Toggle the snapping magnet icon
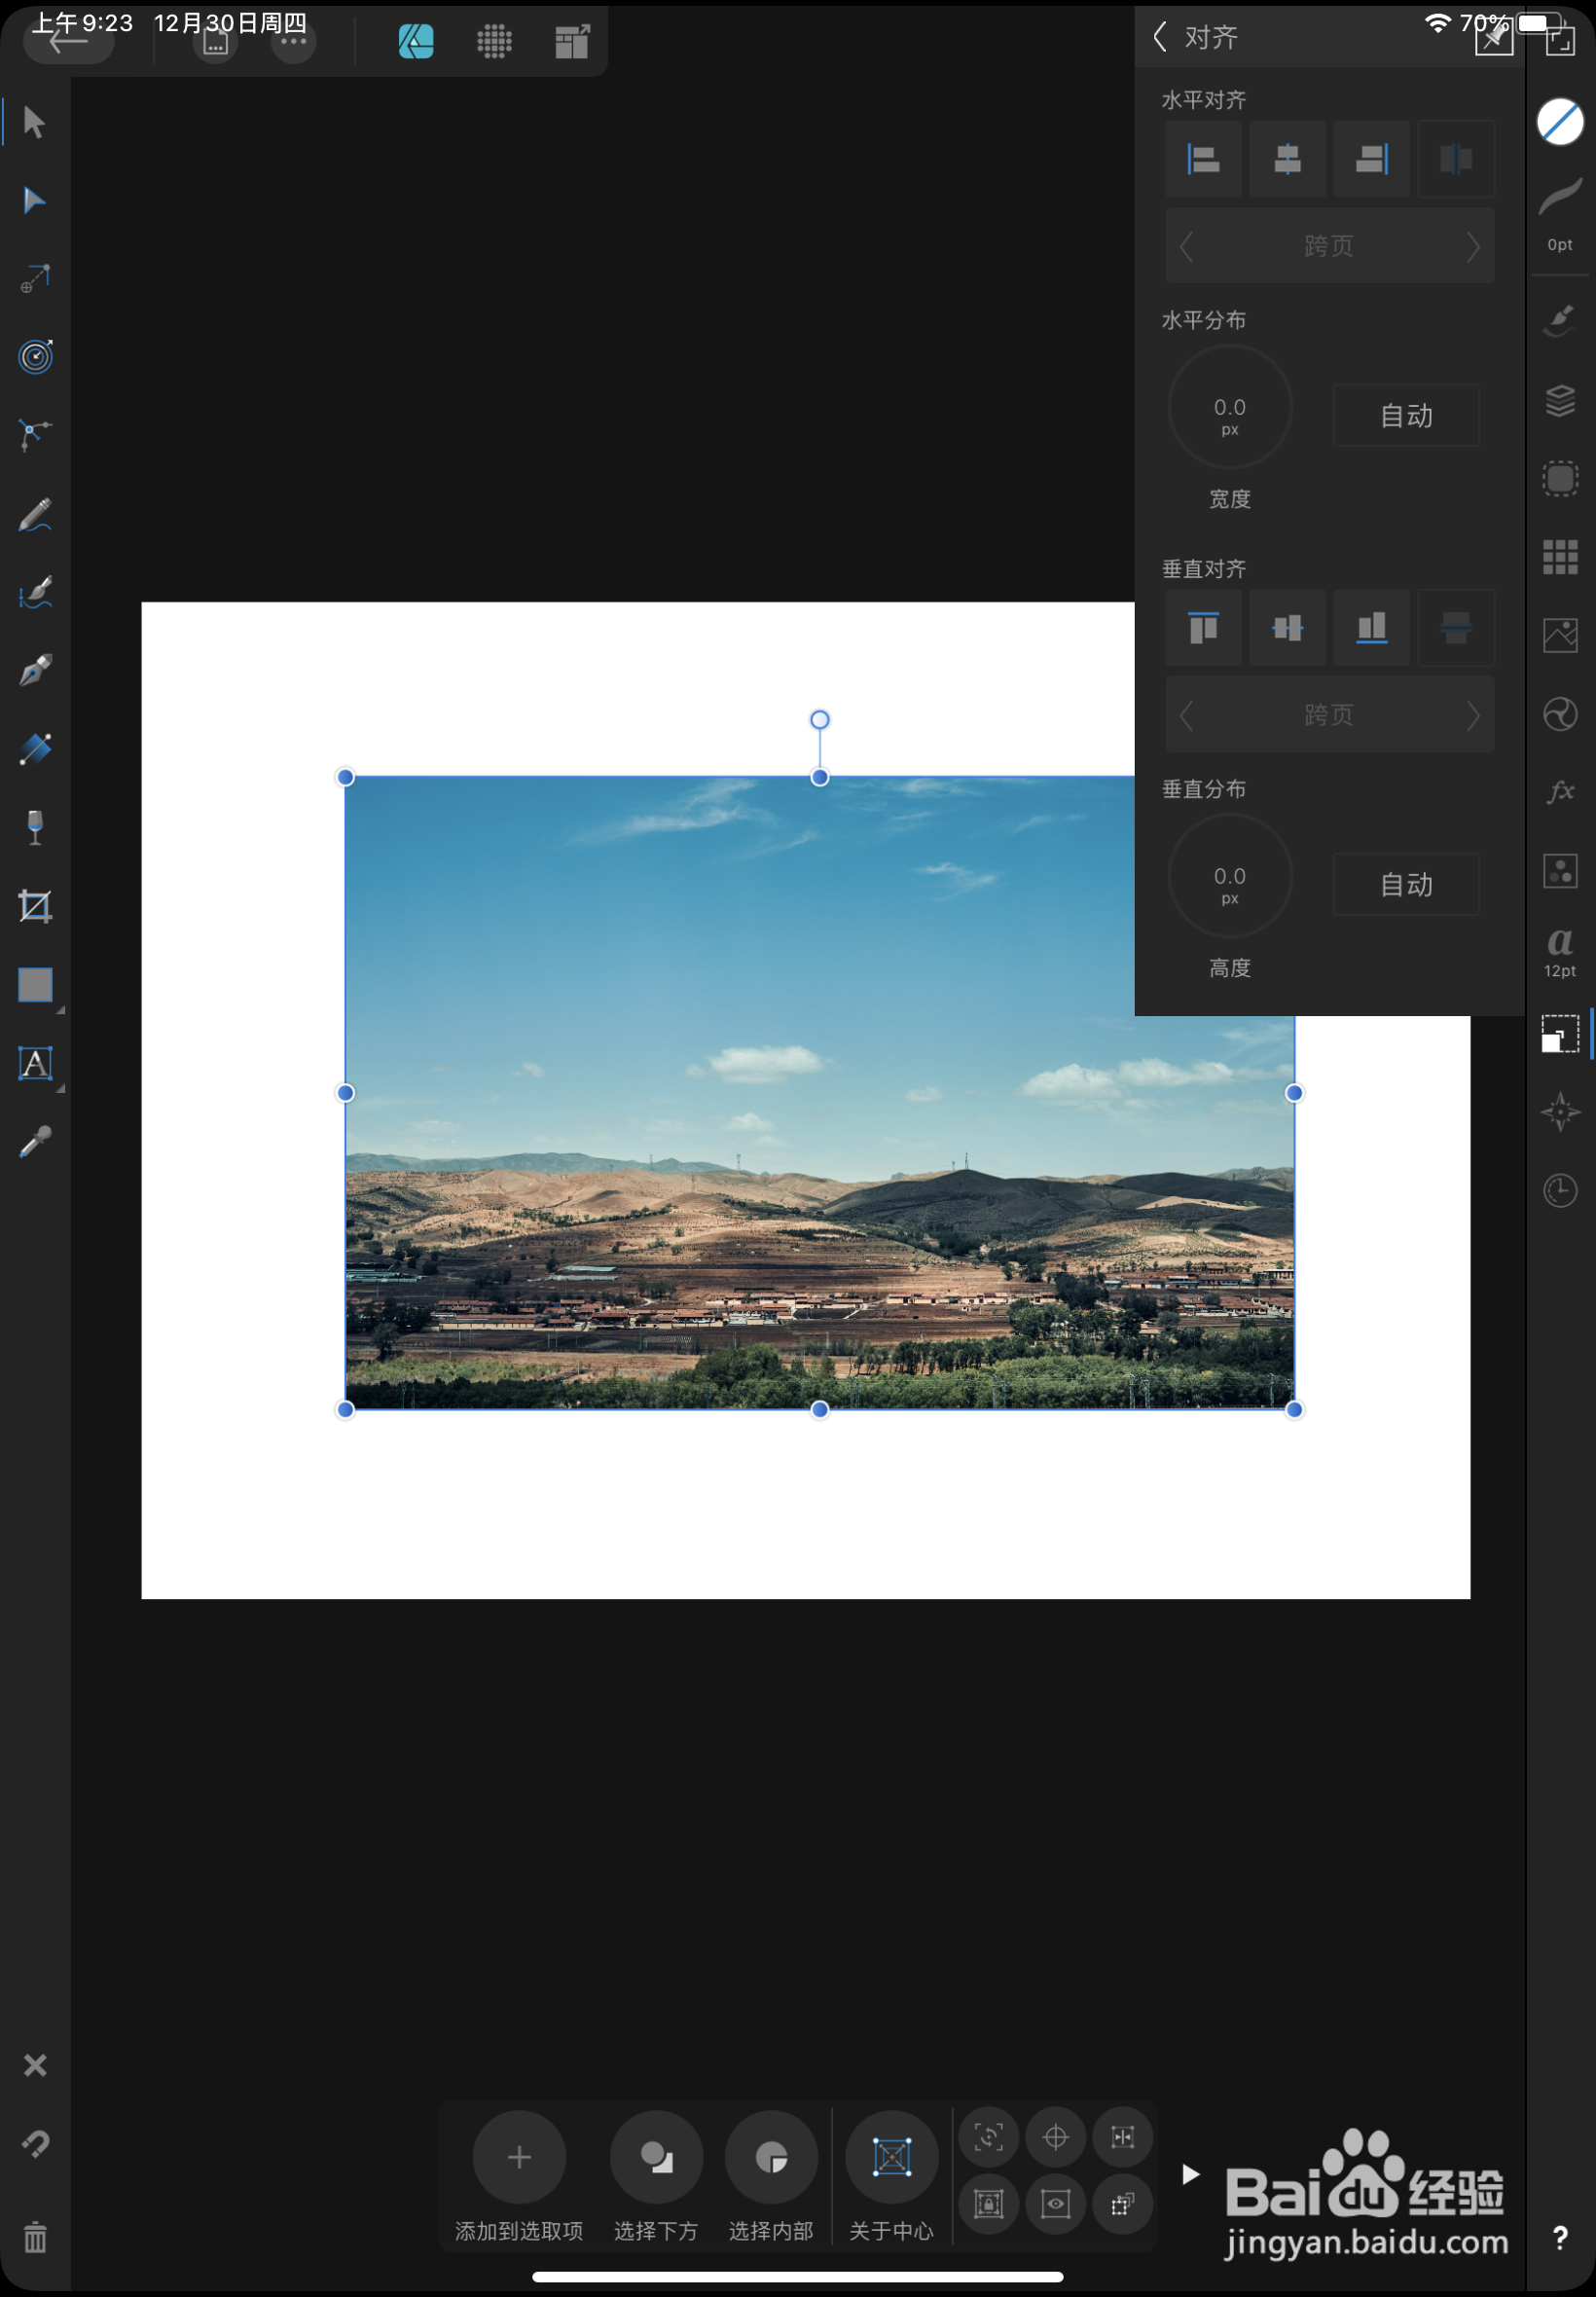 point(35,2143)
